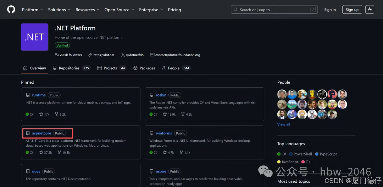Select the Overview tab
This screenshot has height=187, width=383.
pyautogui.click(x=35, y=68)
